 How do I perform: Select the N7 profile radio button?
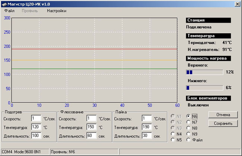[x=188, y=122]
